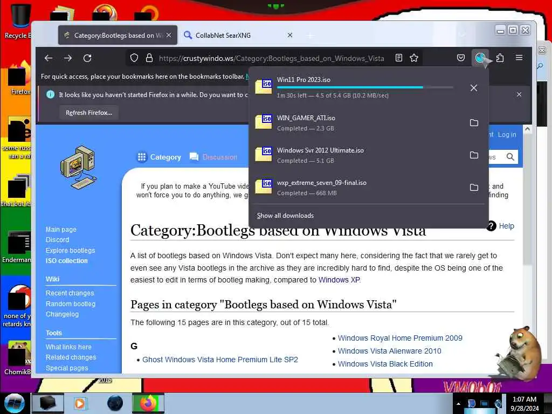This screenshot has width=552, height=414.
Task: Go forward using the Firefox forward arrow
Action: coord(68,58)
